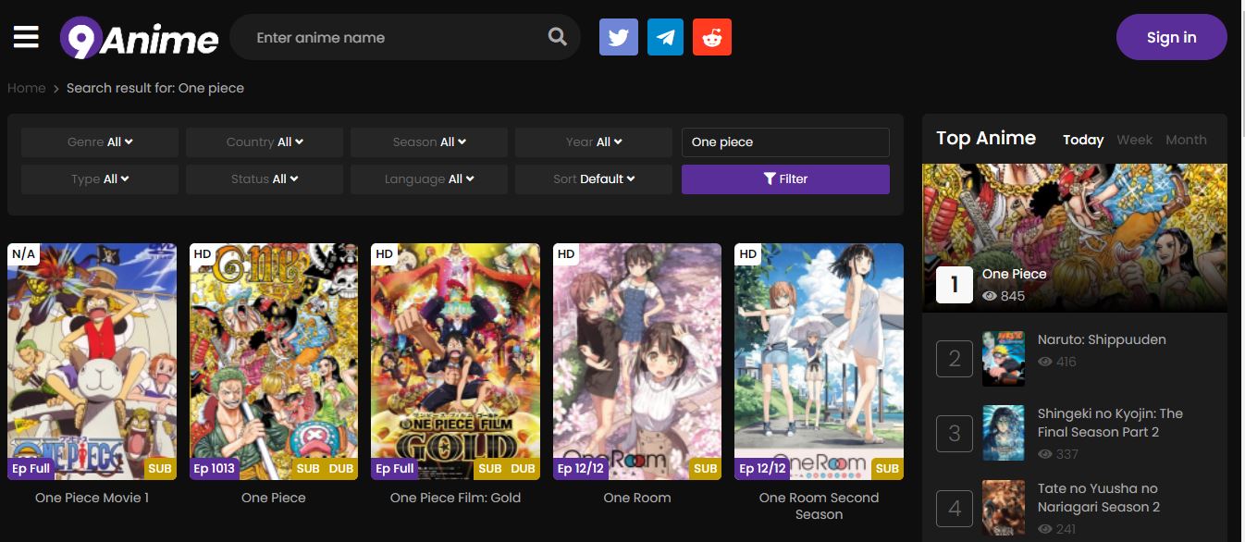The image size is (1245, 542).
Task: Expand the Season filter dropdown
Action: tap(429, 142)
